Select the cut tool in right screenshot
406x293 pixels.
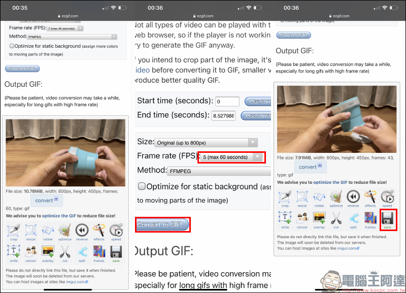336,220
